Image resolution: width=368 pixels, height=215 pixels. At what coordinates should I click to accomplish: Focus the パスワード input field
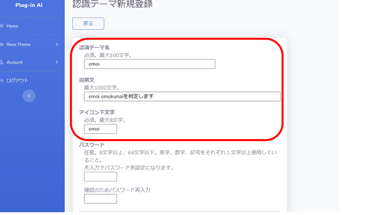point(100,176)
